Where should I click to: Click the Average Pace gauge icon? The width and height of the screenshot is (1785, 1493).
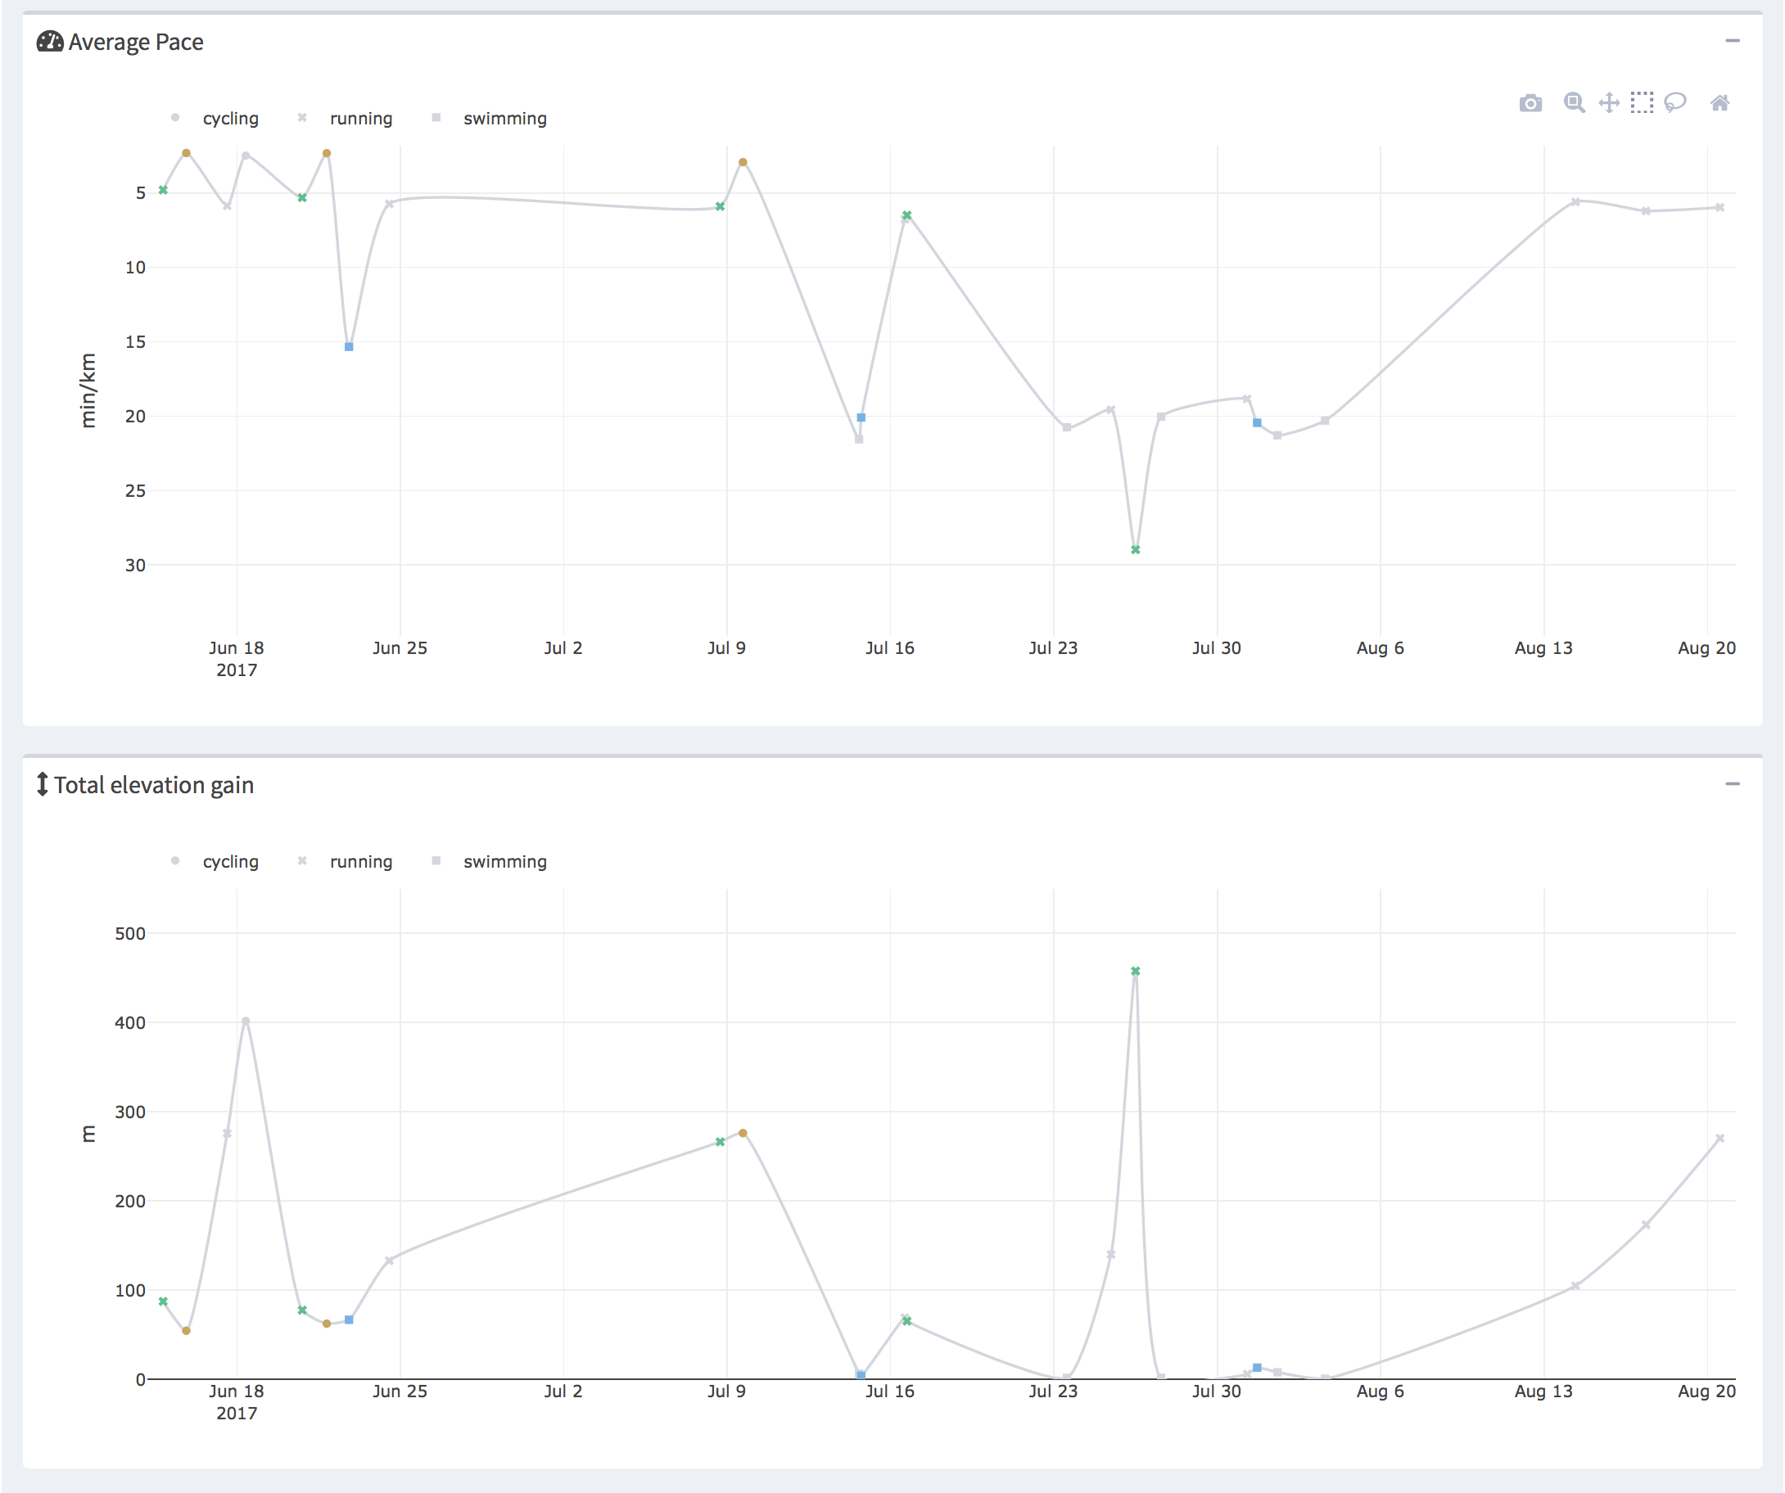49,42
